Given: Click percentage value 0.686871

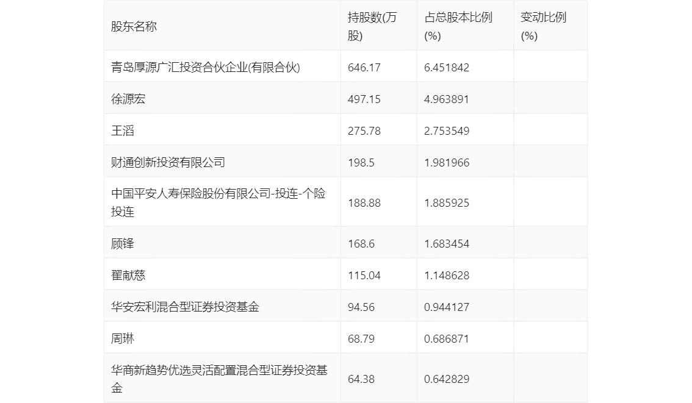Looking at the screenshot, I should pyautogui.click(x=447, y=339).
